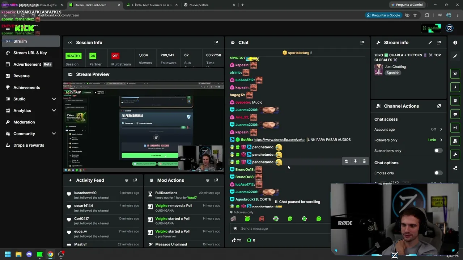Viewport: 463px width, 260px height.
Task: Open the Windows Start menu
Action: pos(8,254)
